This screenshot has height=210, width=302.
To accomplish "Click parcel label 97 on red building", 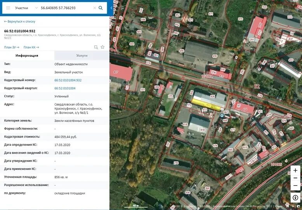I will click(239, 106).
